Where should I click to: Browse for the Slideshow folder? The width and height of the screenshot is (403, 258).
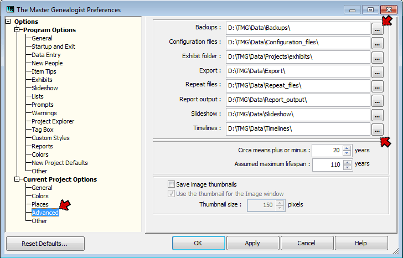tap(377, 115)
